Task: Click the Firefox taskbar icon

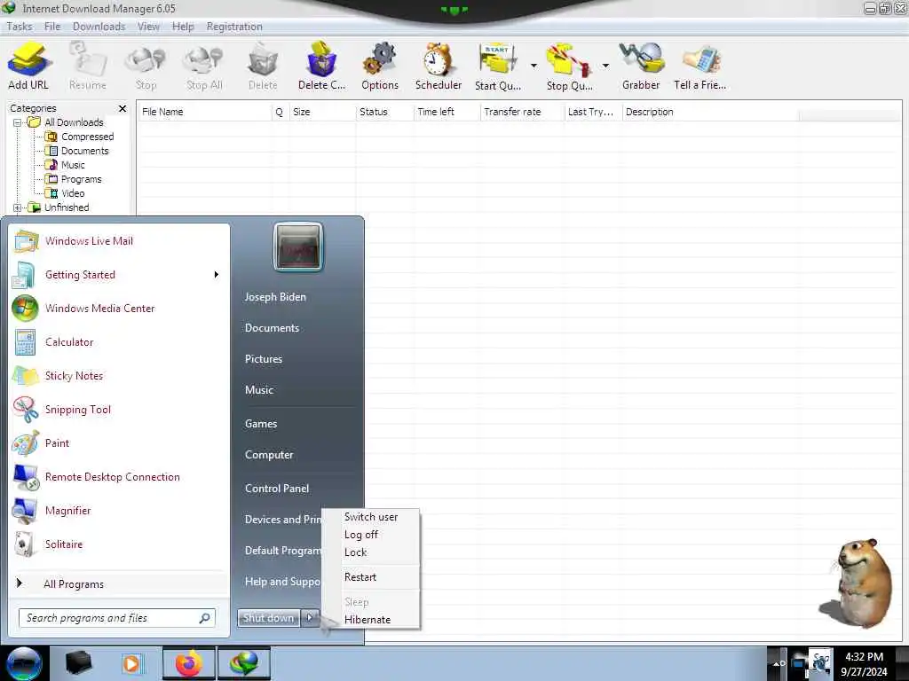Action: coord(188,663)
